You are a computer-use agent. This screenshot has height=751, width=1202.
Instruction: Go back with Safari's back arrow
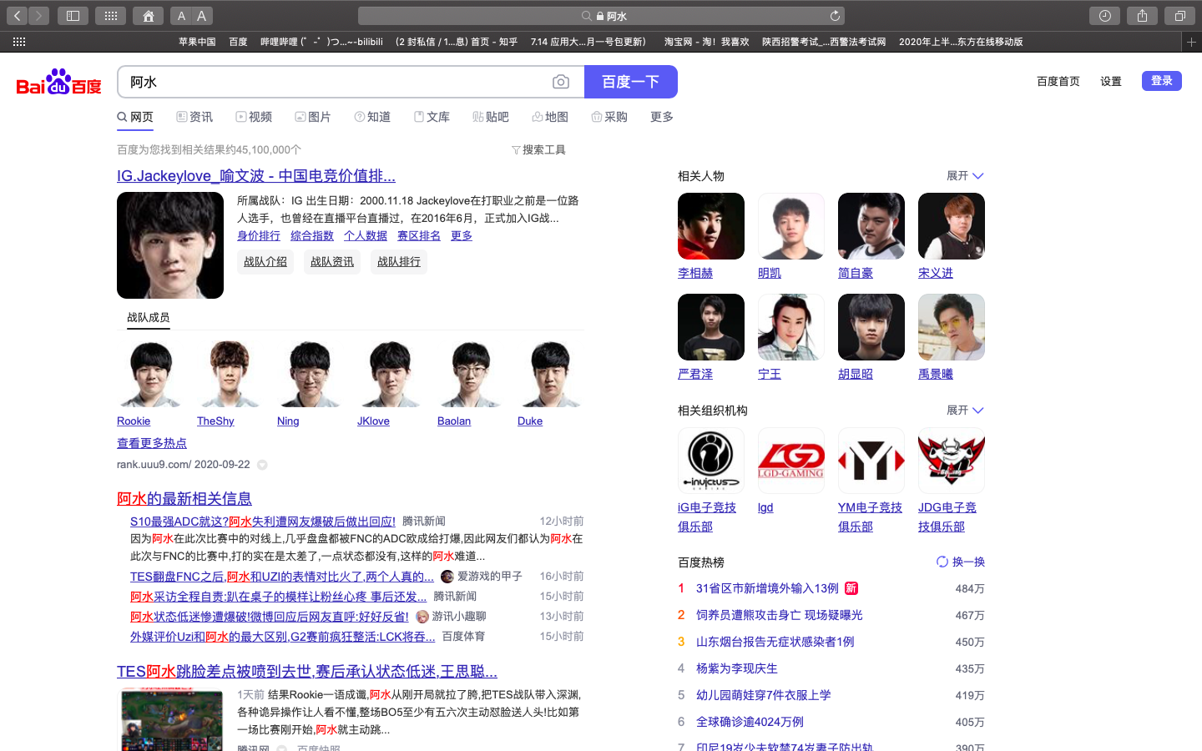(18, 16)
